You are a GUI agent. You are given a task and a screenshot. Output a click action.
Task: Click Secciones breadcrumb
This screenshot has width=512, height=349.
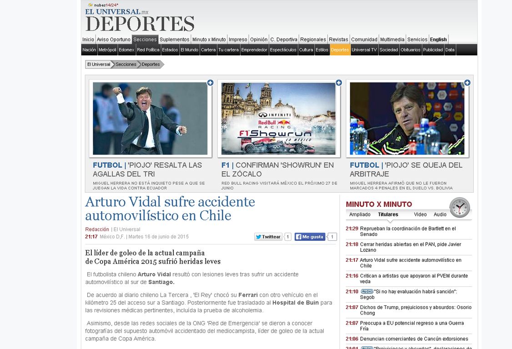(125, 65)
